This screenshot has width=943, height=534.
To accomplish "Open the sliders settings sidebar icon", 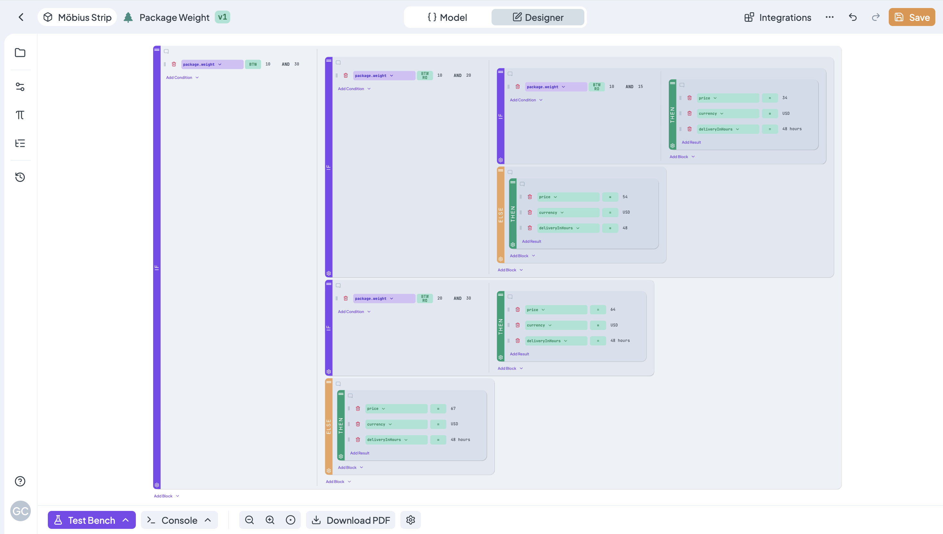I will click(x=20, y=87).
